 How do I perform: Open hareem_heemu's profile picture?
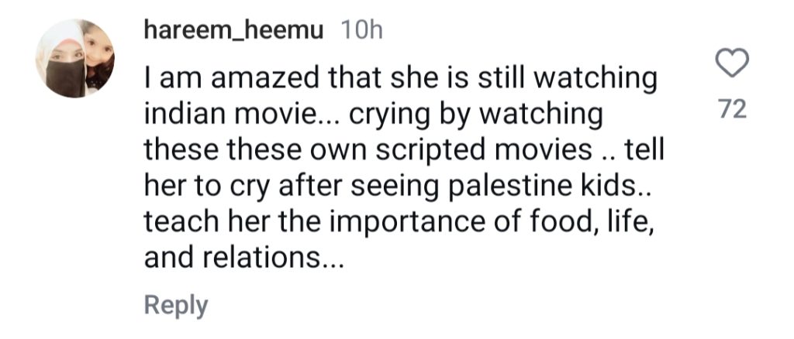pos(75,59)
